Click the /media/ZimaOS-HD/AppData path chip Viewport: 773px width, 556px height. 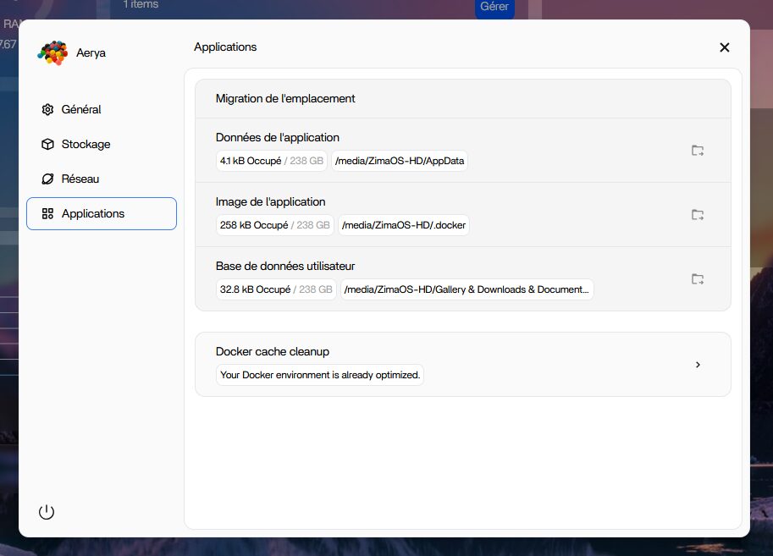400,161
